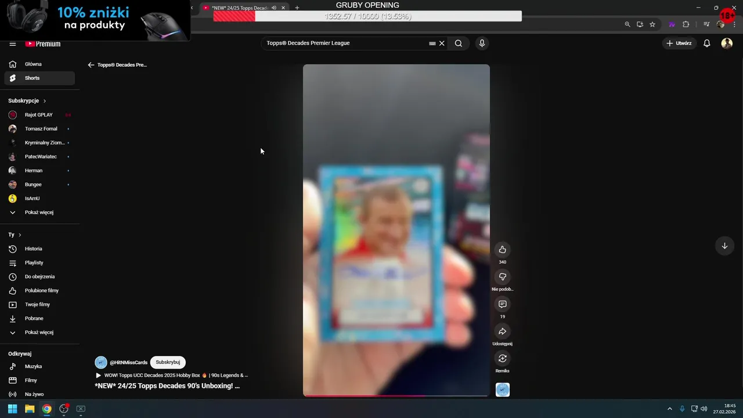
Task: Click the Shorts video player
Action: click(396, 230)
